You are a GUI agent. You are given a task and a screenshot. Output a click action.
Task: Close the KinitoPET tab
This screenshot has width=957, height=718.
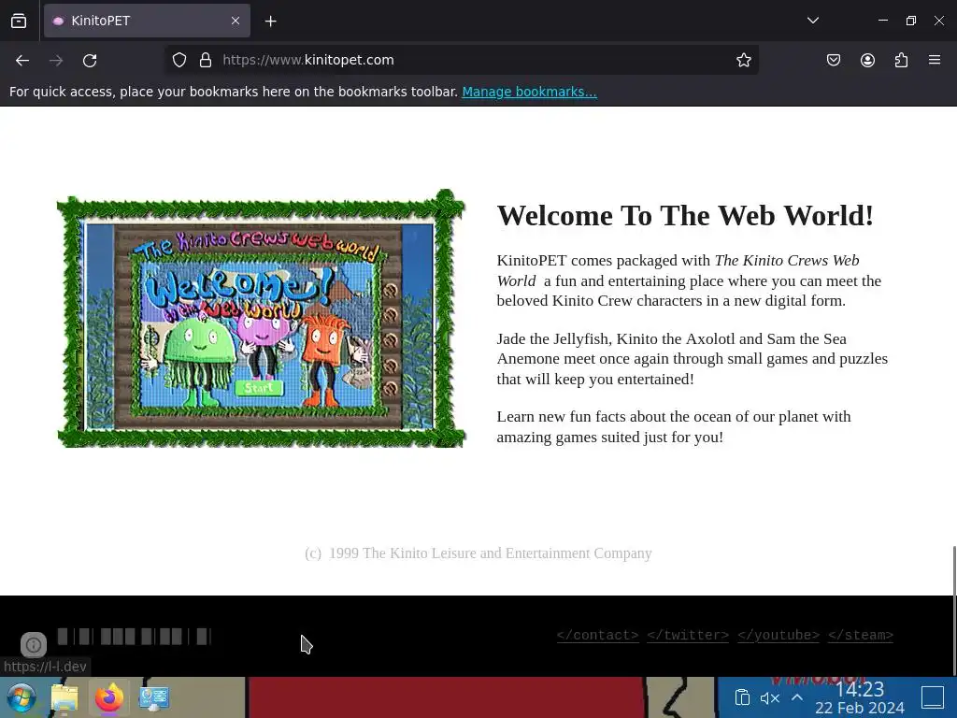coord(235,21)
